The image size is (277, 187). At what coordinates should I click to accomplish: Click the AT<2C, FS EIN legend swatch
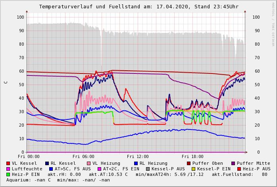99,169
